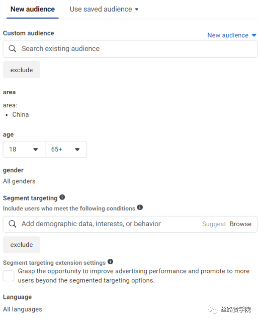Expand the New audience dropdown link
The image size is (259, 321).
[x=232, y=35]
